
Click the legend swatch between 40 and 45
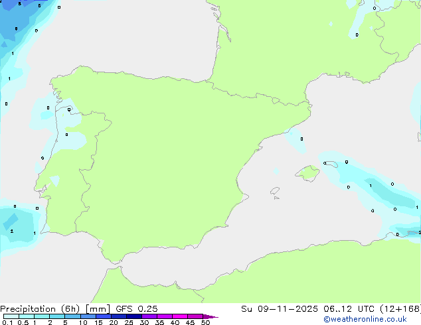coord(180,316)
